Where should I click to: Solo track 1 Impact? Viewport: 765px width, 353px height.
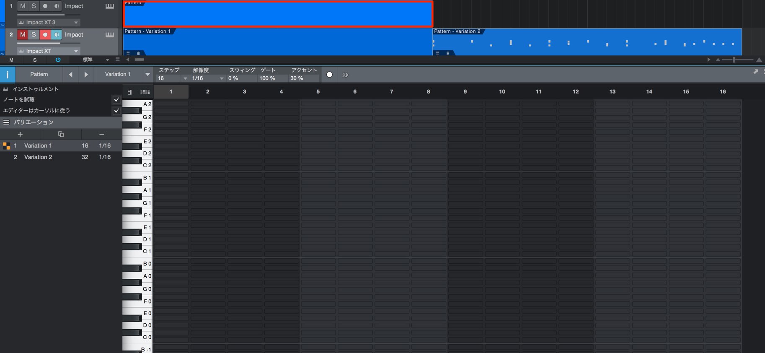[34, 6]
